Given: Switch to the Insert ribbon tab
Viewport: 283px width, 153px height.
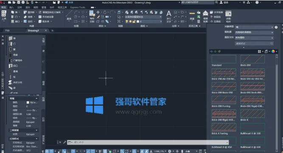Looking at the screenshot, I should [x=11, y=7].
